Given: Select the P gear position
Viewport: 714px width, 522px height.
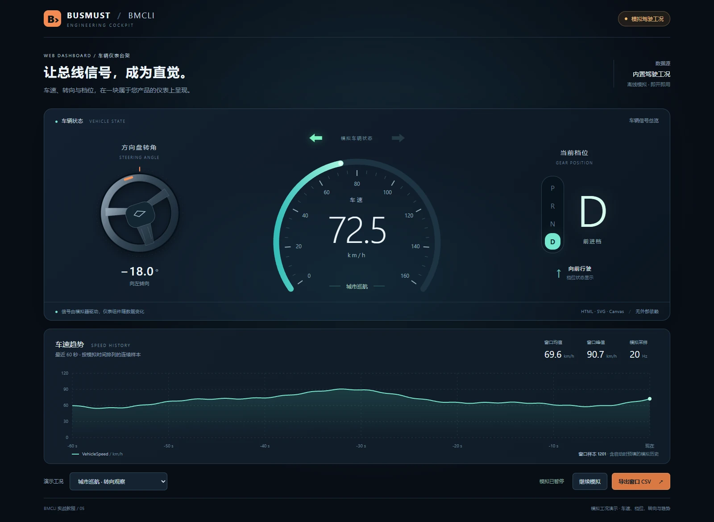Looking at the screenshot, I should point(552,188).
